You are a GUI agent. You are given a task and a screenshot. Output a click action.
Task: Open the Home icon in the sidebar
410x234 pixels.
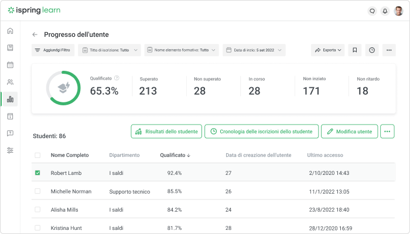(x=10, y=31)
